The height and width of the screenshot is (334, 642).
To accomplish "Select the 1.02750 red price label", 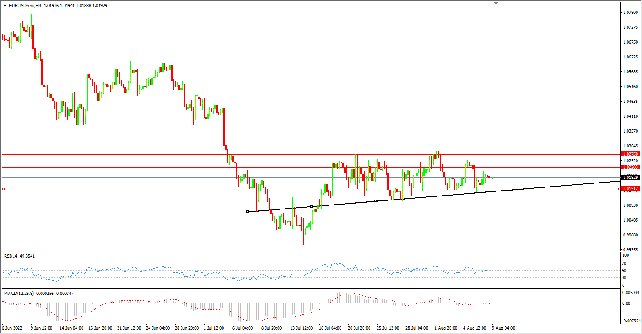I will (630, 154).
